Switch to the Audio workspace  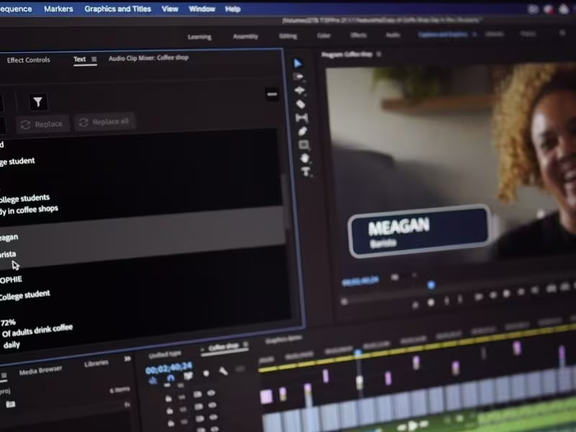tap(392, 35)
